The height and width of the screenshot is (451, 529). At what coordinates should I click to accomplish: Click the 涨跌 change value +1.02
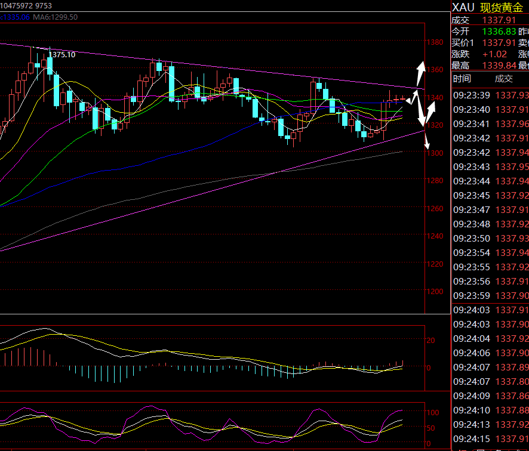(494, 54)
